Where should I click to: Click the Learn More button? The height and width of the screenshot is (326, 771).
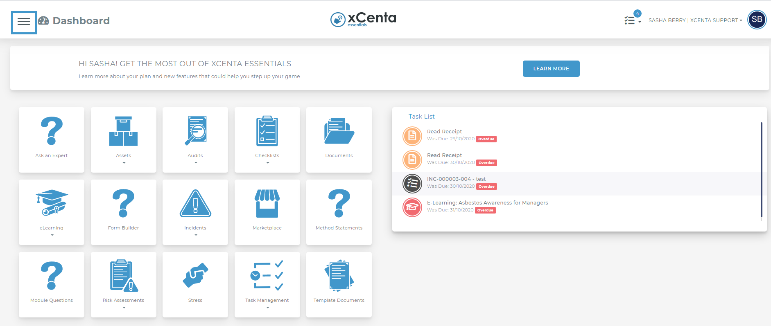point(551,69)
